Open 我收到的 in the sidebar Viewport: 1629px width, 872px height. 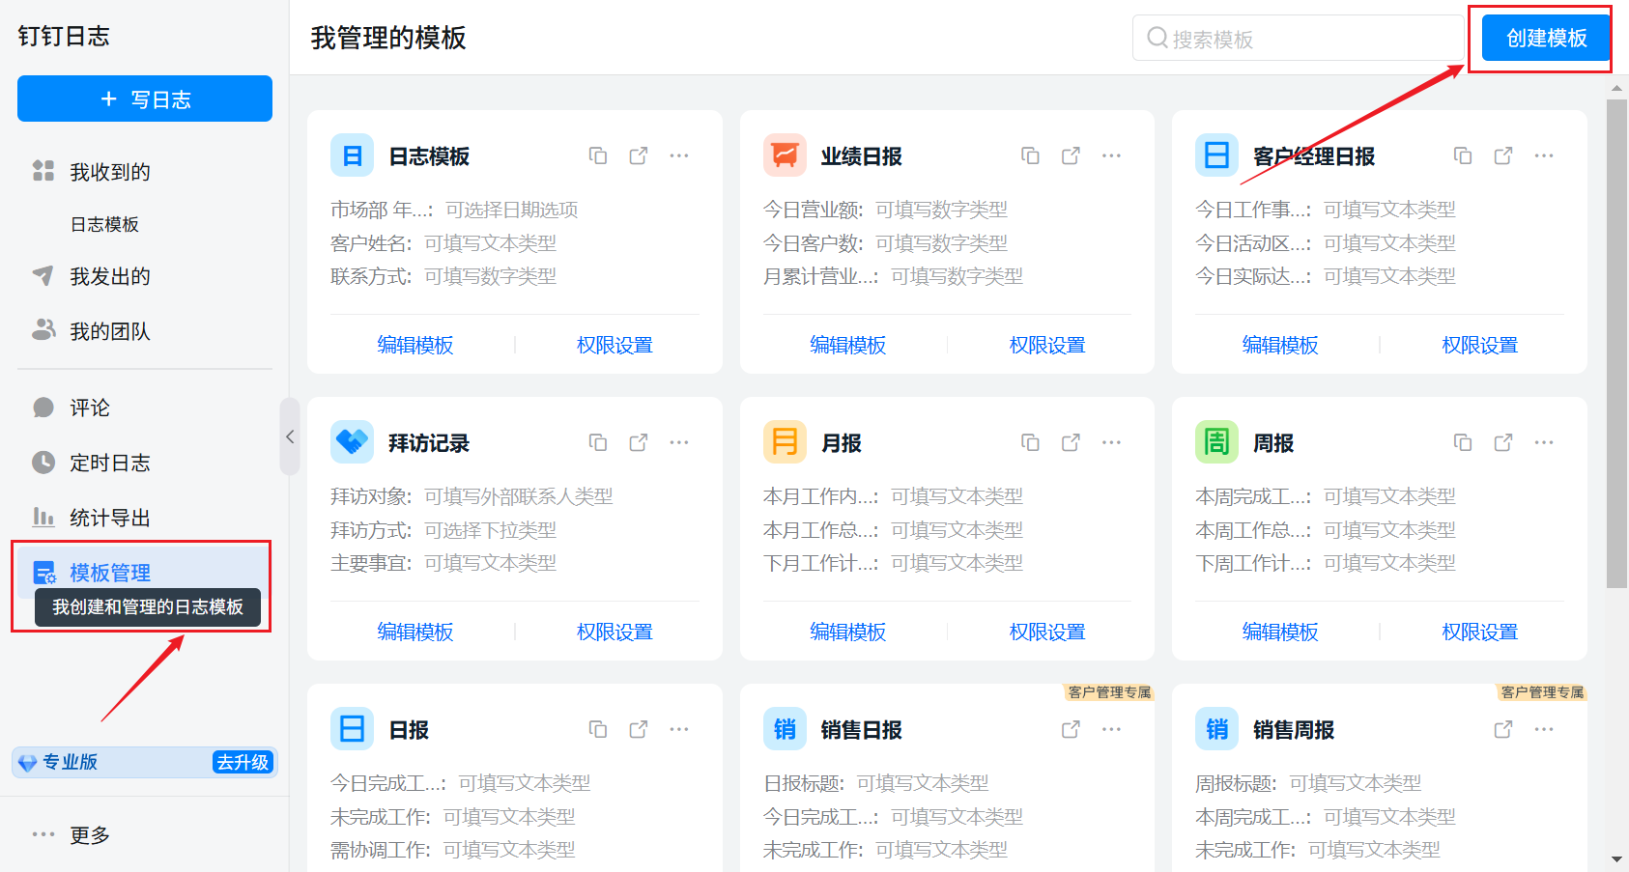(x=109, y=172)
